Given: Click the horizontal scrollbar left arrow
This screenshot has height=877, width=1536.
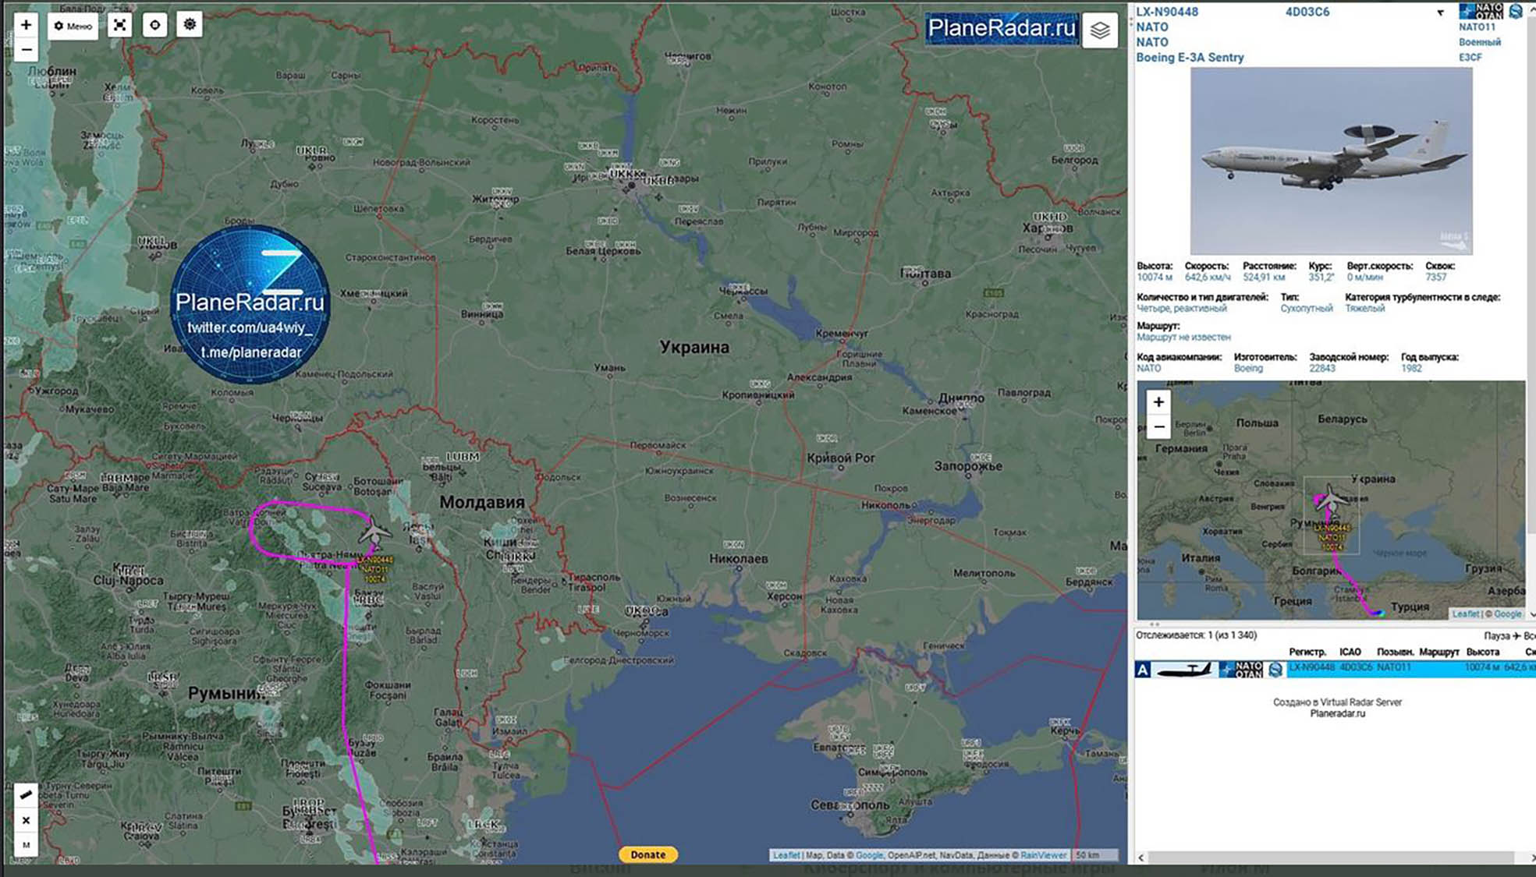Looking at the screenshot, I should coord(1141,858).
